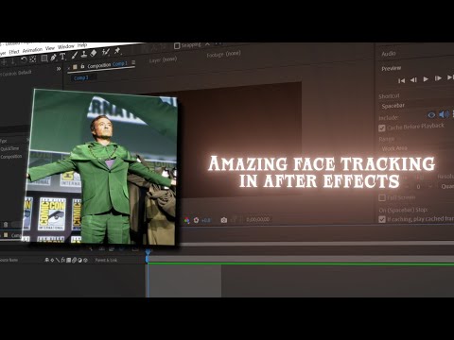This screenshot has height=340, width=454.
Task: Adjust the exposure value +0.0
Action: 206,220
